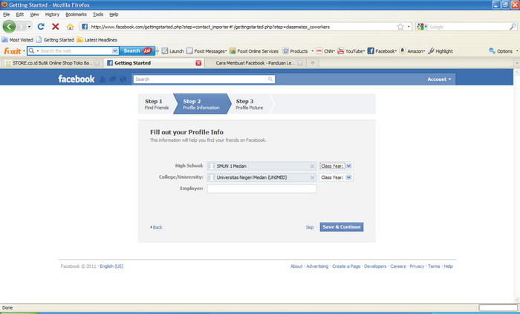Open the CNN toolbar shortcut
This screenshot has height=314, width=520.
[325, 51]
